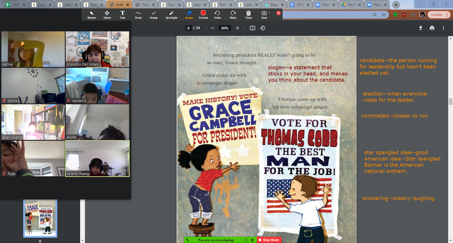
Task: Switch to the 2020 spreadsheet tab
Action: (16, 5)
